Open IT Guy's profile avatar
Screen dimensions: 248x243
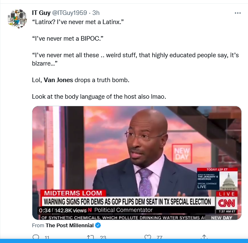click(17, 19)
